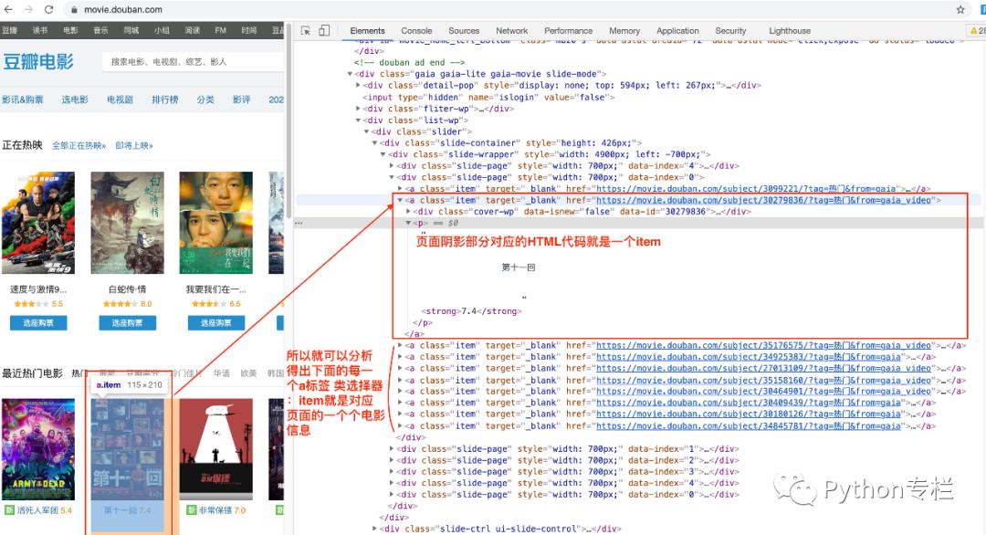Open the Sources tab

(x=464, y=30)
